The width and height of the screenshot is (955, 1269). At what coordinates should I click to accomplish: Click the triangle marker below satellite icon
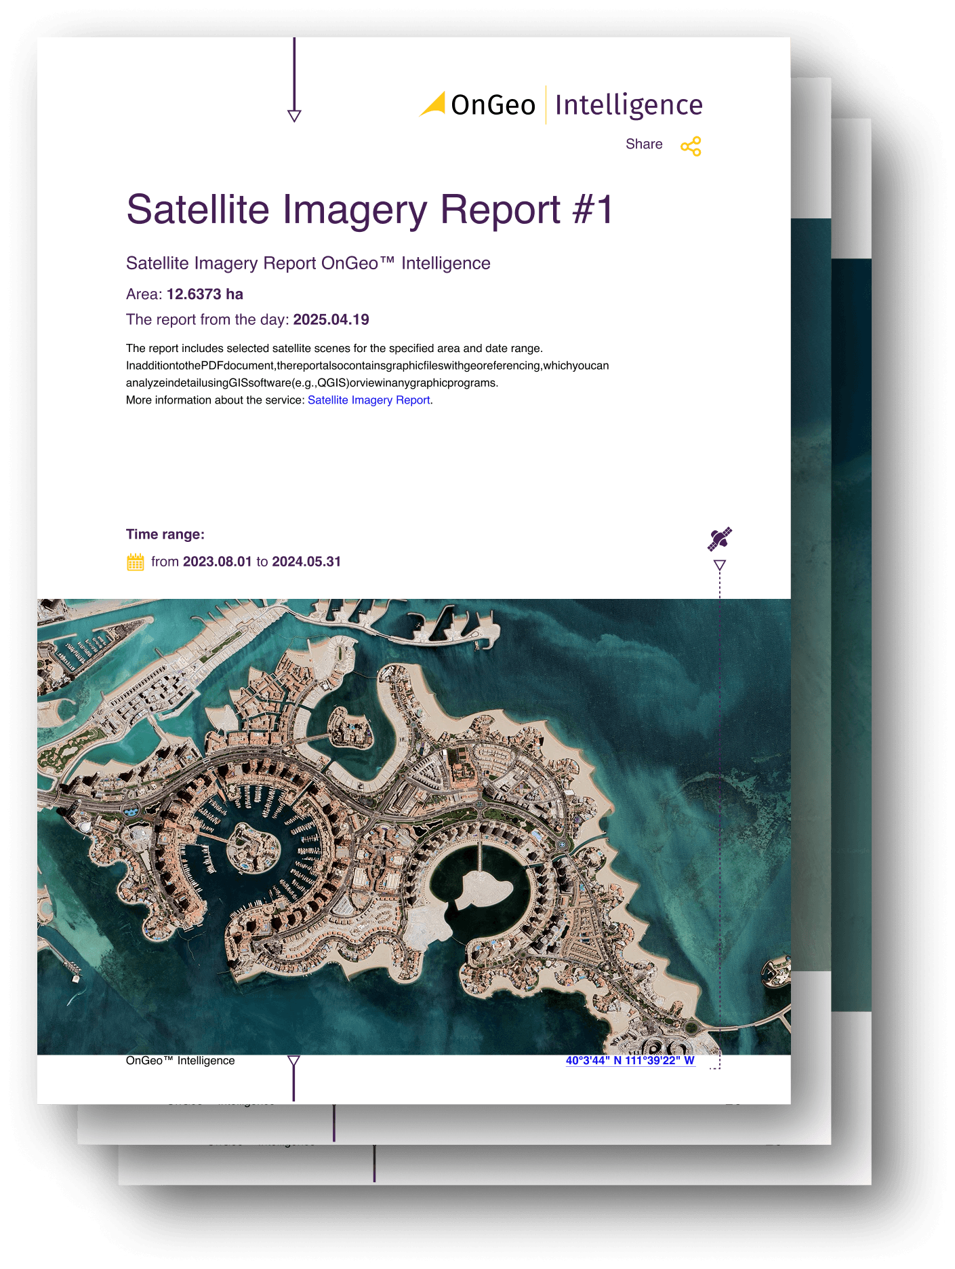click(720, 565)
